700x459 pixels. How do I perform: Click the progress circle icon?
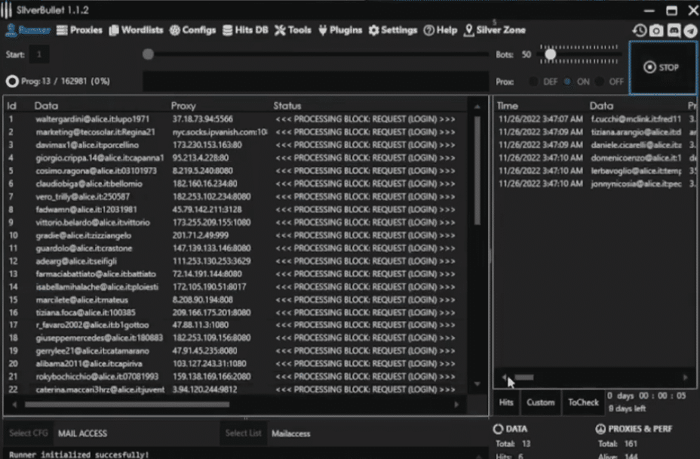pyautogui.click(x=12, y=82)
